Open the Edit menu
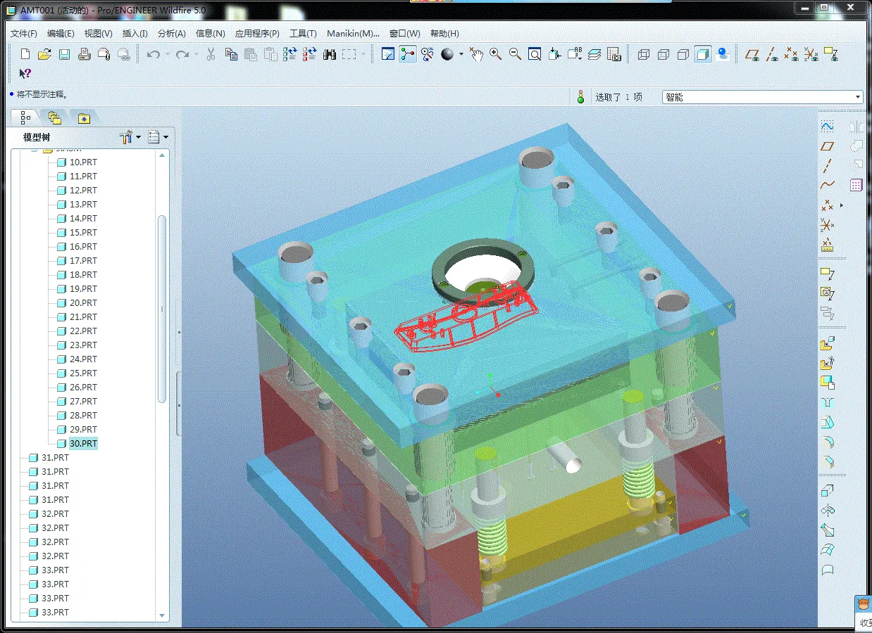This screenshot has height=633, width=872. point(61,33)
